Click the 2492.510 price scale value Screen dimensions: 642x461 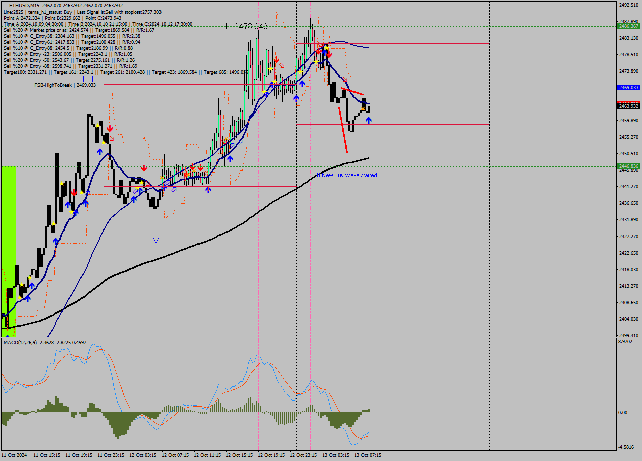tap(628, 5)
